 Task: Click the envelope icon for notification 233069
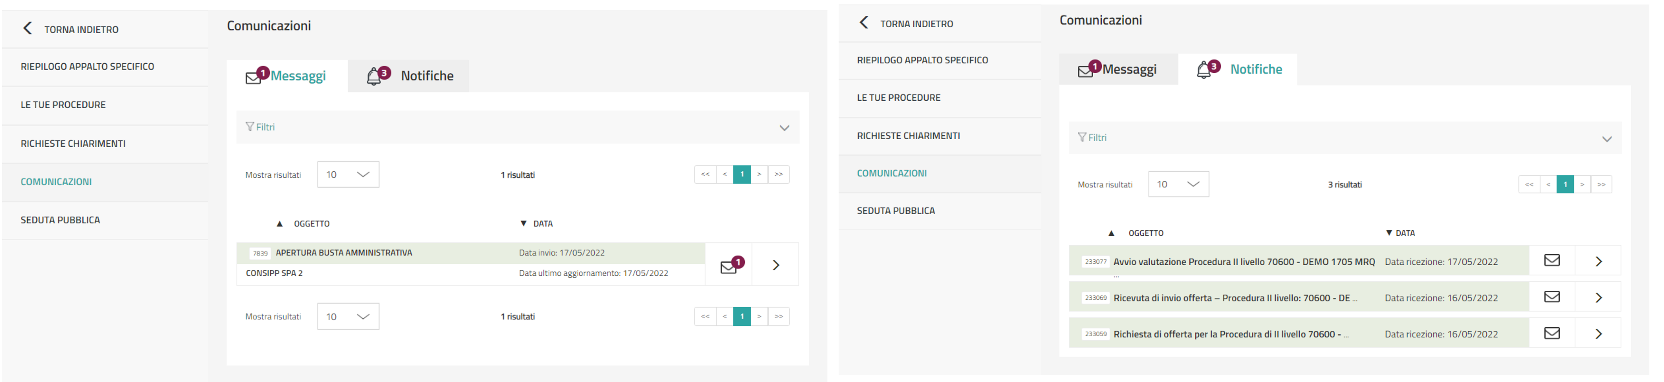pos(1552,297)
